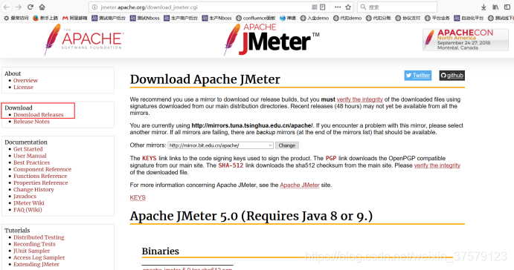
Task: Click the Change mirror button
Action: (287, 145)
